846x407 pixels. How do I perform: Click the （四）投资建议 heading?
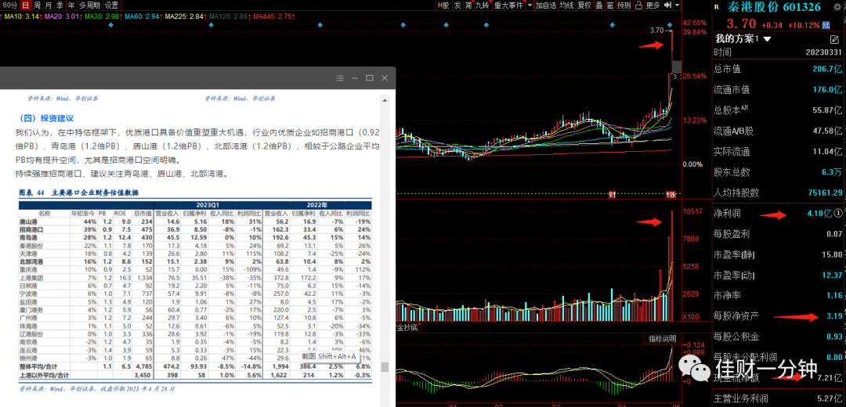click(46, 118)
